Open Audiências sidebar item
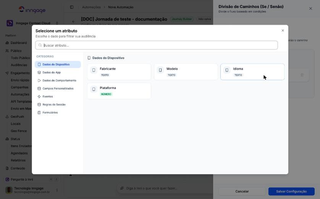This screenshot has width=320, height=199. tap(19, 65)
